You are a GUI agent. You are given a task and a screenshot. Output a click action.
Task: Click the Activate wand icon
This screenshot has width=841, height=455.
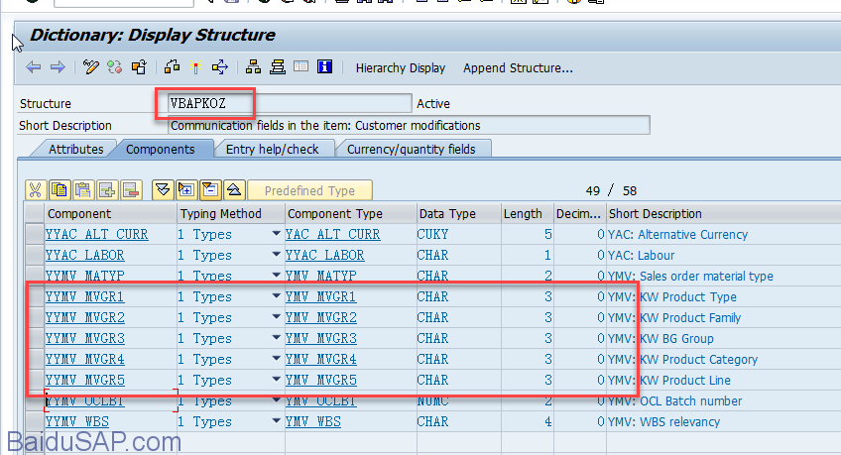tap(195, 67)
